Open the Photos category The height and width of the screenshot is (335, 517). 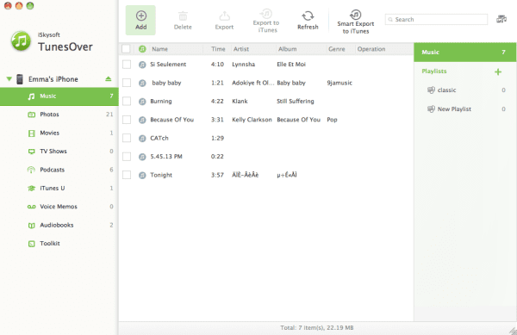pos(59,115)
